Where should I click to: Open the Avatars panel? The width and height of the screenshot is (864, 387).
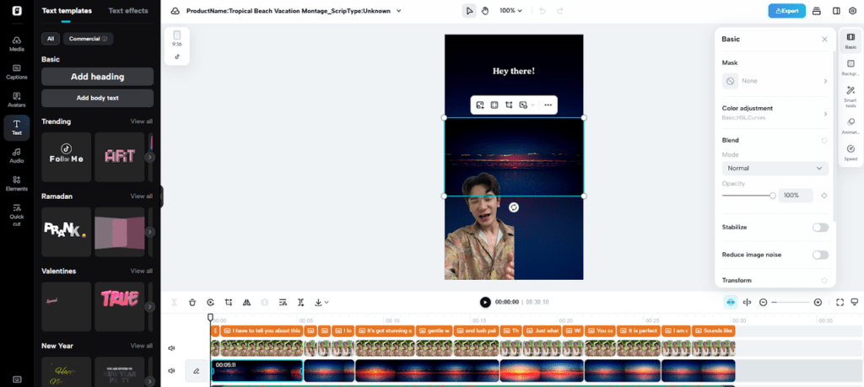(16, 99)
